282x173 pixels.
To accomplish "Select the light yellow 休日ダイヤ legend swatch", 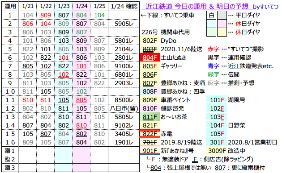I will tap(222, 32).
